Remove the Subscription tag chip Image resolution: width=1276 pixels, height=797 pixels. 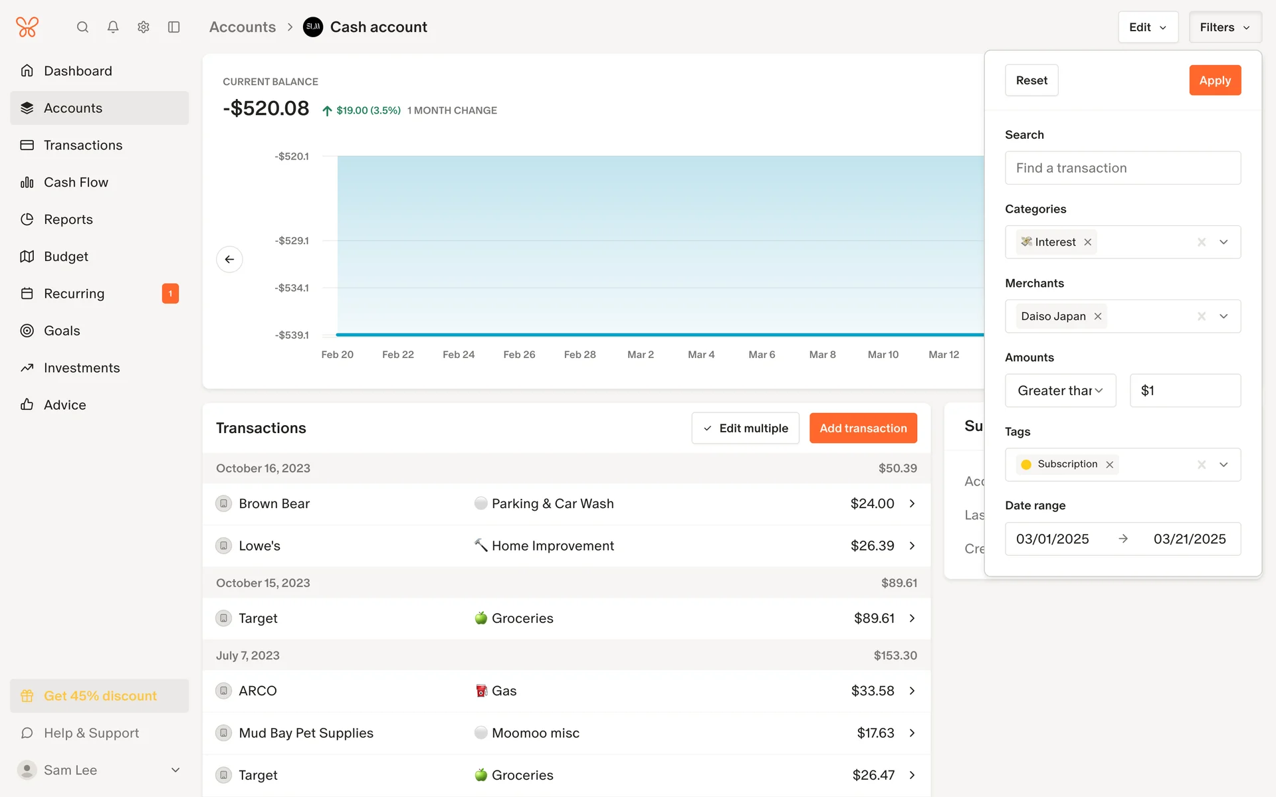point(1109,465)
